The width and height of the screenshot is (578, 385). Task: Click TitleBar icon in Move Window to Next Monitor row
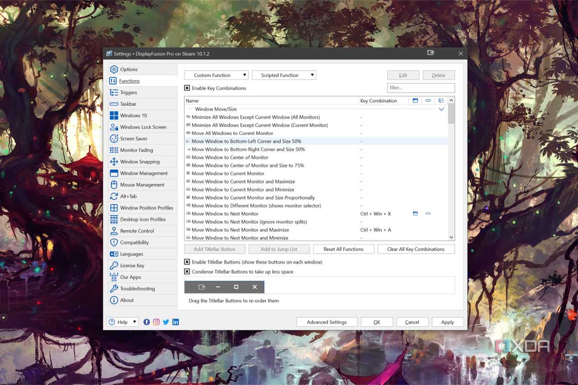point(415,213)
